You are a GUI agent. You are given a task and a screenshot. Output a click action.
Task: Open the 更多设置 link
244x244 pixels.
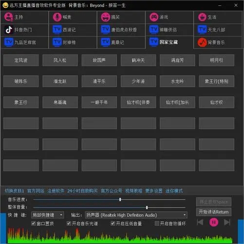click(x=154, y=191)
